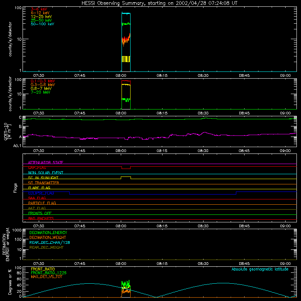Click the top panel counts/s/detector axis title
Viewport: 301px width, 301px height.
coord(10,39)
